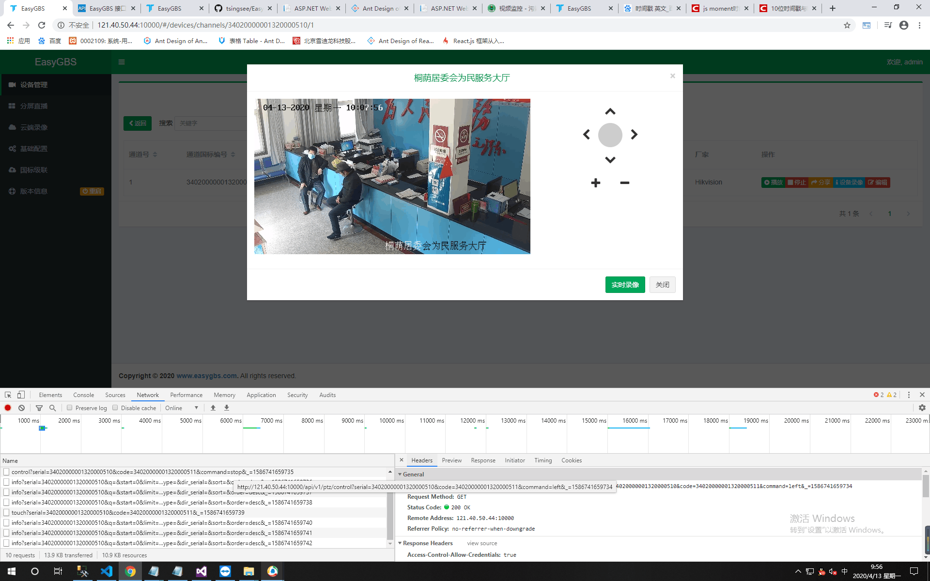The image size is (930, 581).
Task: Pan camera left with PTZ arrow
Action: tap(587, 135)
